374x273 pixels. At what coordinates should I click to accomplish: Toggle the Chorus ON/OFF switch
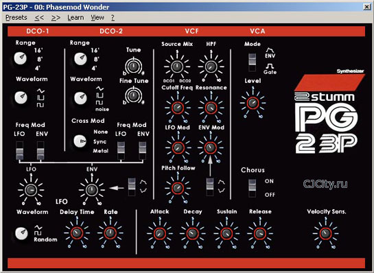252,188
